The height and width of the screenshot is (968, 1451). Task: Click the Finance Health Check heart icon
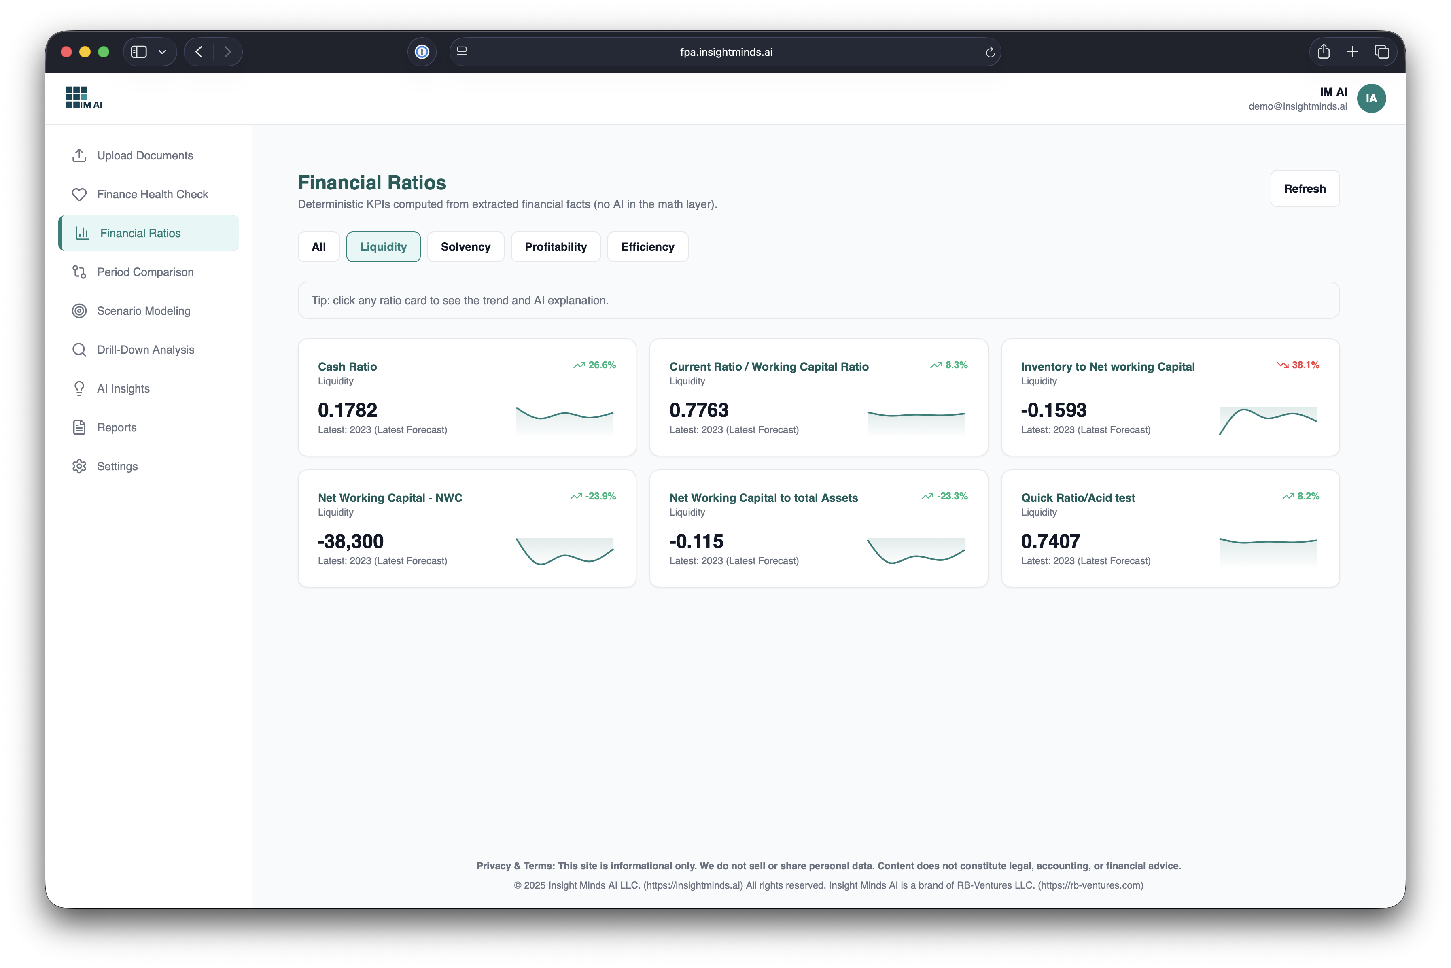(79, 195)
